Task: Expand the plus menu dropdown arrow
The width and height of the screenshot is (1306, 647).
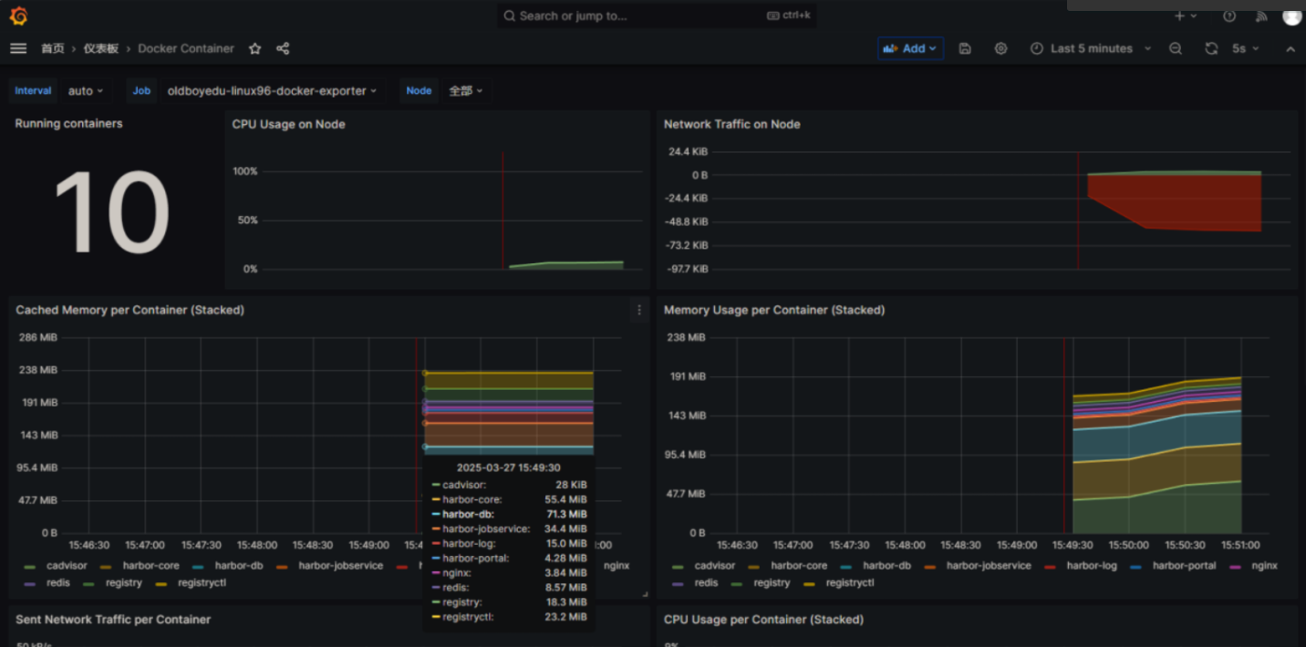Action: point(1194,16)
